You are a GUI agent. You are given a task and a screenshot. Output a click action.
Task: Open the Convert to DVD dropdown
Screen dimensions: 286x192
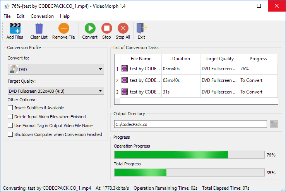[x=56, y=69]
